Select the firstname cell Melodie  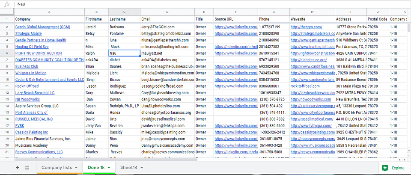[x=96, y=73]
